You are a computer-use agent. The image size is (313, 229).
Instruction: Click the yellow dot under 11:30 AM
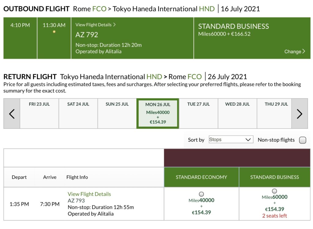tap(54, 32)
